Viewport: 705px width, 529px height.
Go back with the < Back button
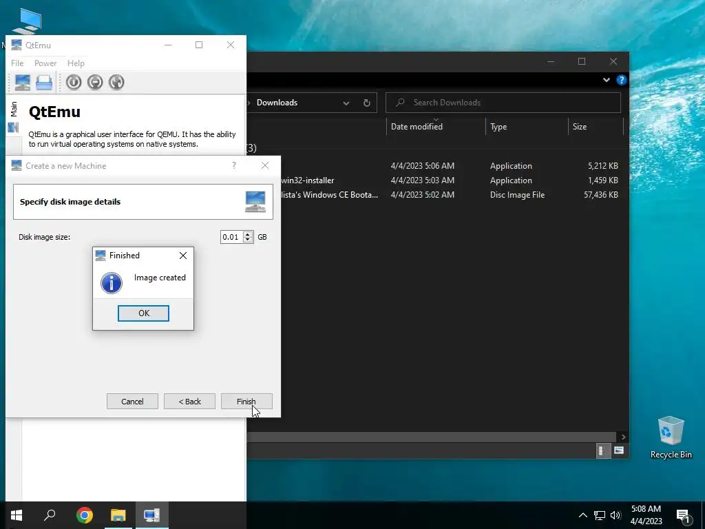(x=189, y=402)
